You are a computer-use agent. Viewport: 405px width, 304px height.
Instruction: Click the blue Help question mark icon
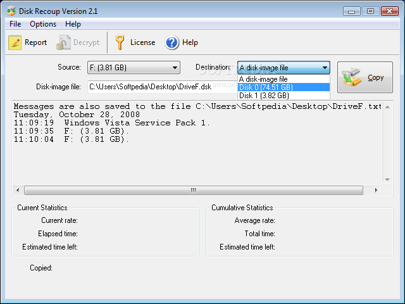(171, 42)
